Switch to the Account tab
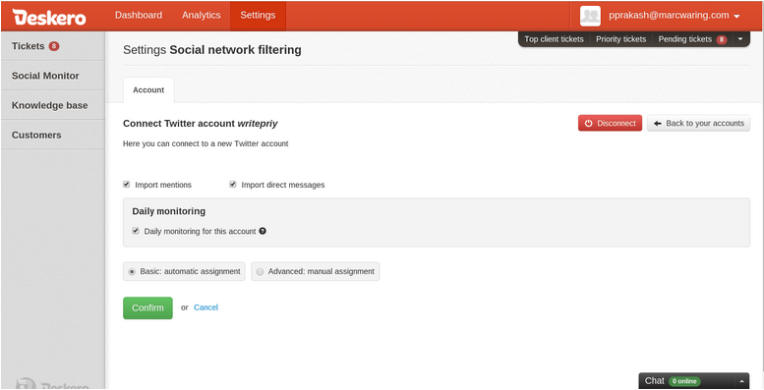764x390 pixels. coord(148,90)
